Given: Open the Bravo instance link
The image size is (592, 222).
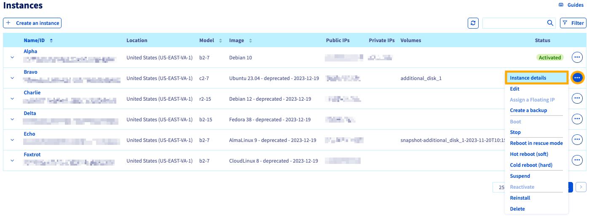Looking at the screenshot, I should 30,72.
